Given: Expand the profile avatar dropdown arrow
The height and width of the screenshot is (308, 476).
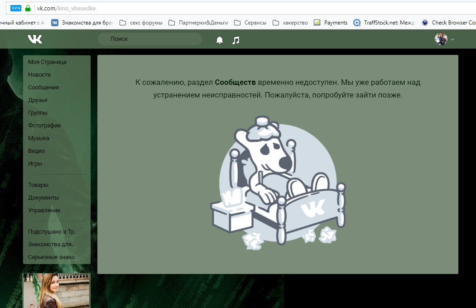Looking at the screenshot, I should point(452,39).
